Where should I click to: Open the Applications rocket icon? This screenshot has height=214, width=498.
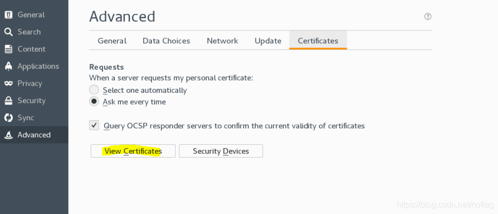9,66
